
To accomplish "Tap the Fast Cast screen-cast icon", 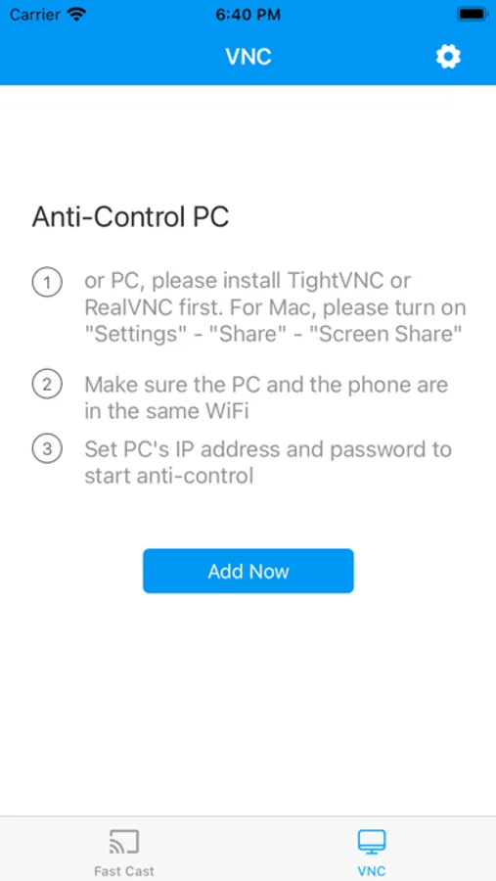I will 123,842.
